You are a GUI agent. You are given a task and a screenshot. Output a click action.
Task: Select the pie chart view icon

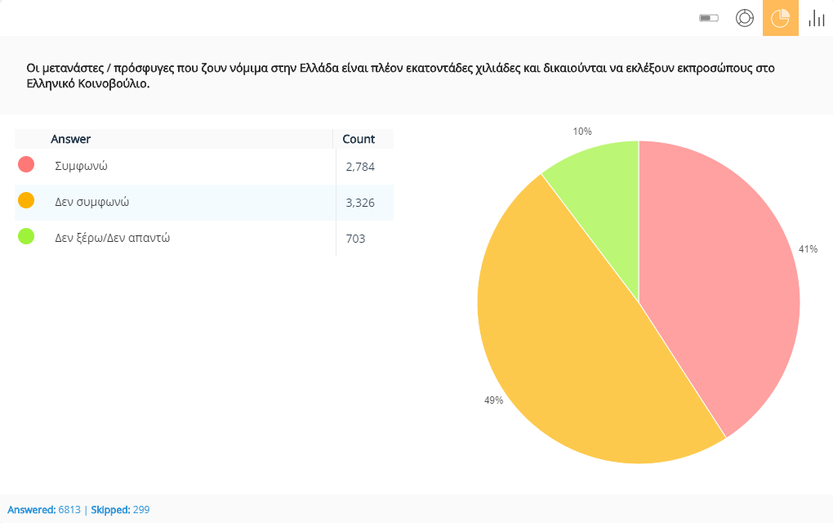tap(781, 18)
